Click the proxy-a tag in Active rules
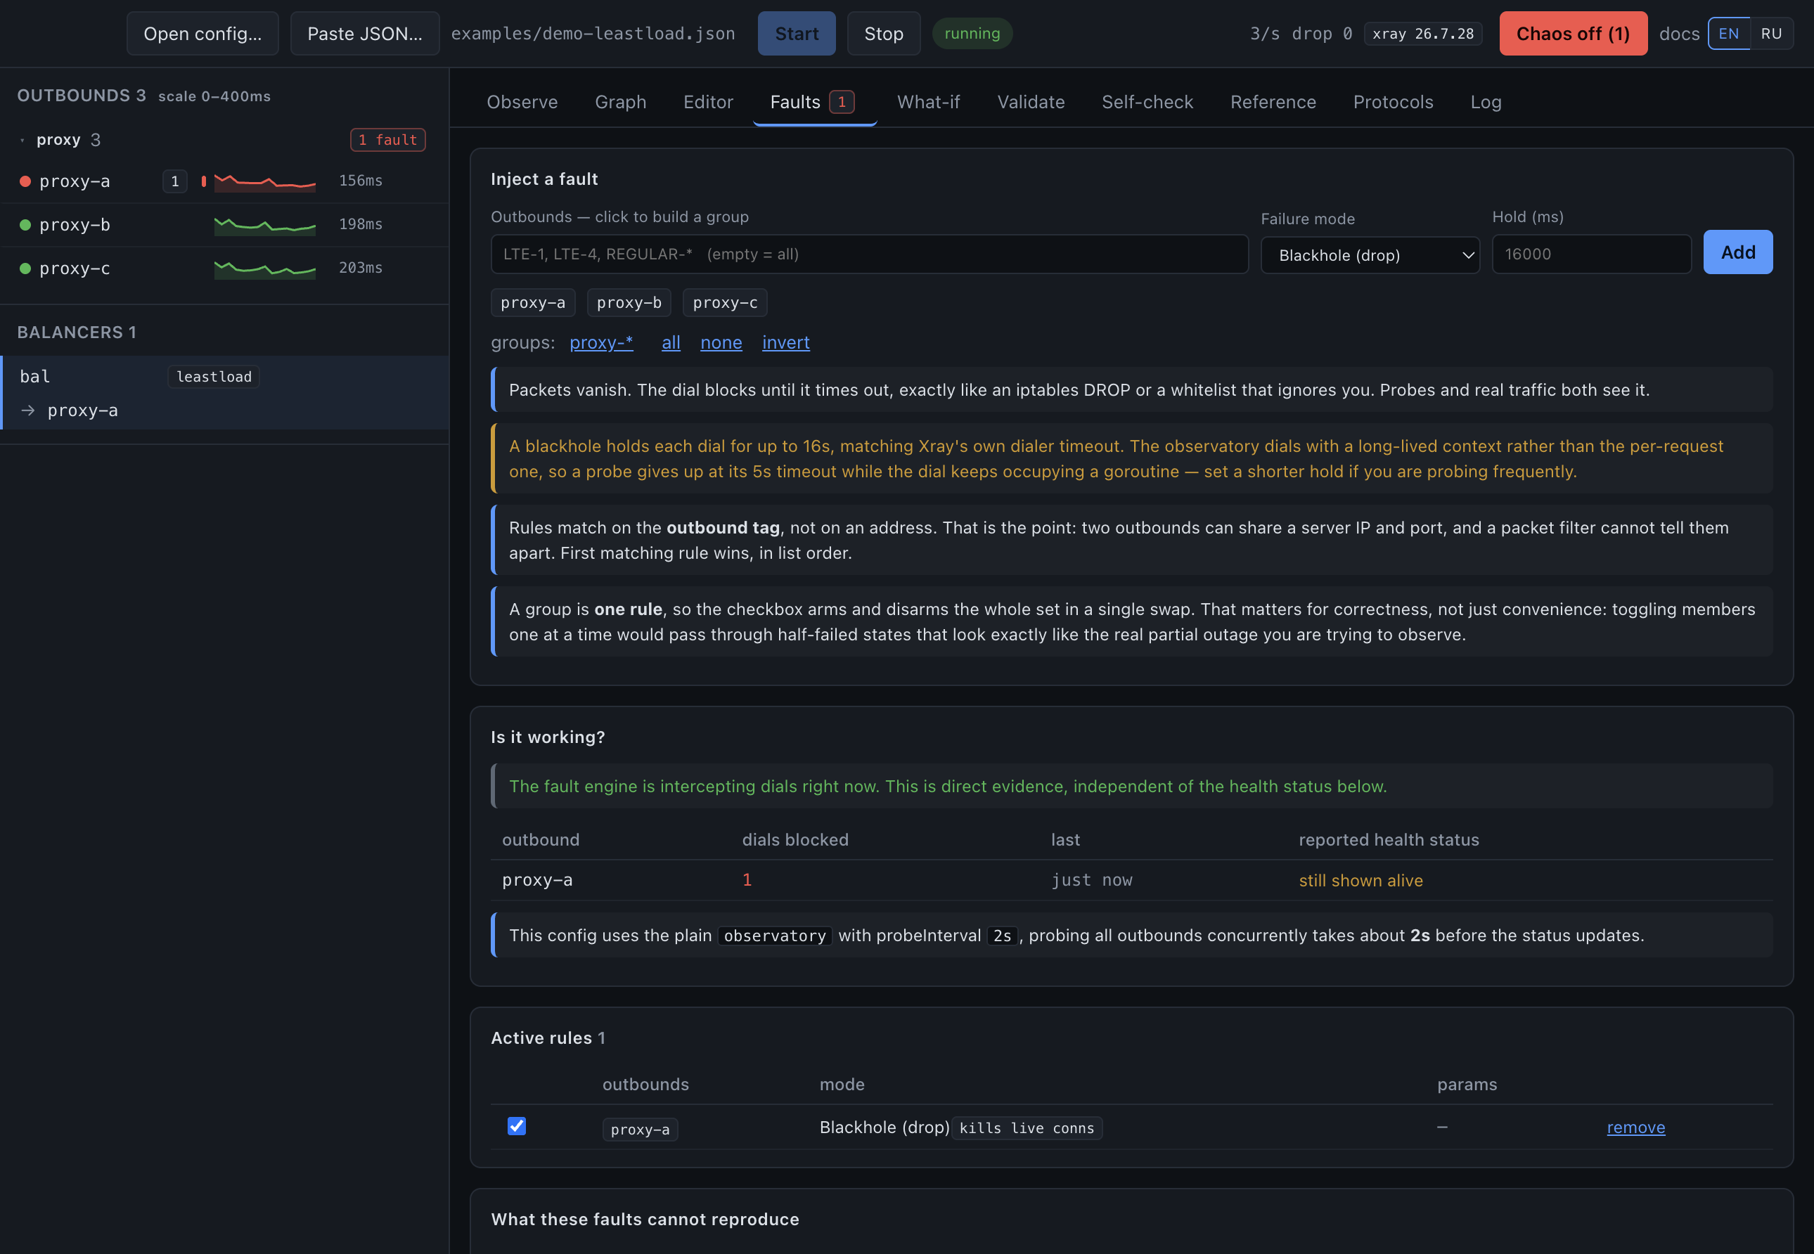The height and width of the screenshot is (1254, 1814). (x=640, y=1130)
